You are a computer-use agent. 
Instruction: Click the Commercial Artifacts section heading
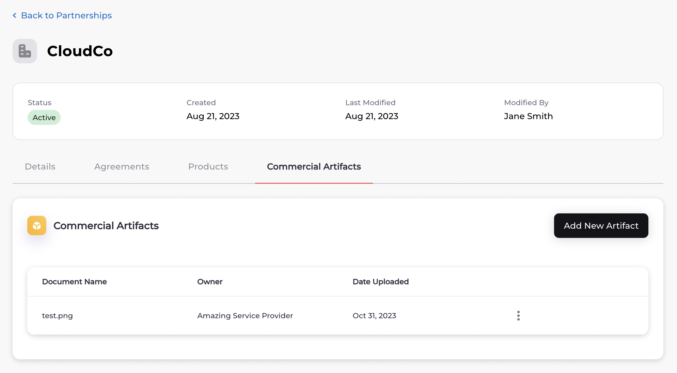point(106,226)
